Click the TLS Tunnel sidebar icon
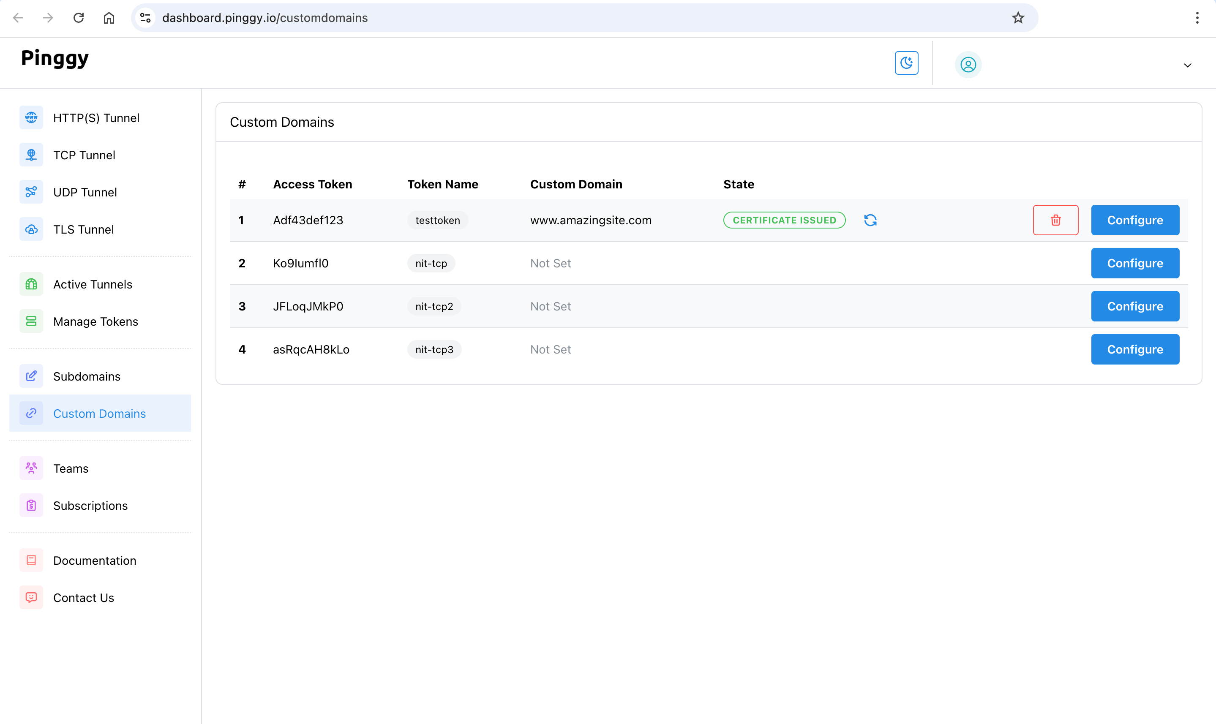 [31, 229]
